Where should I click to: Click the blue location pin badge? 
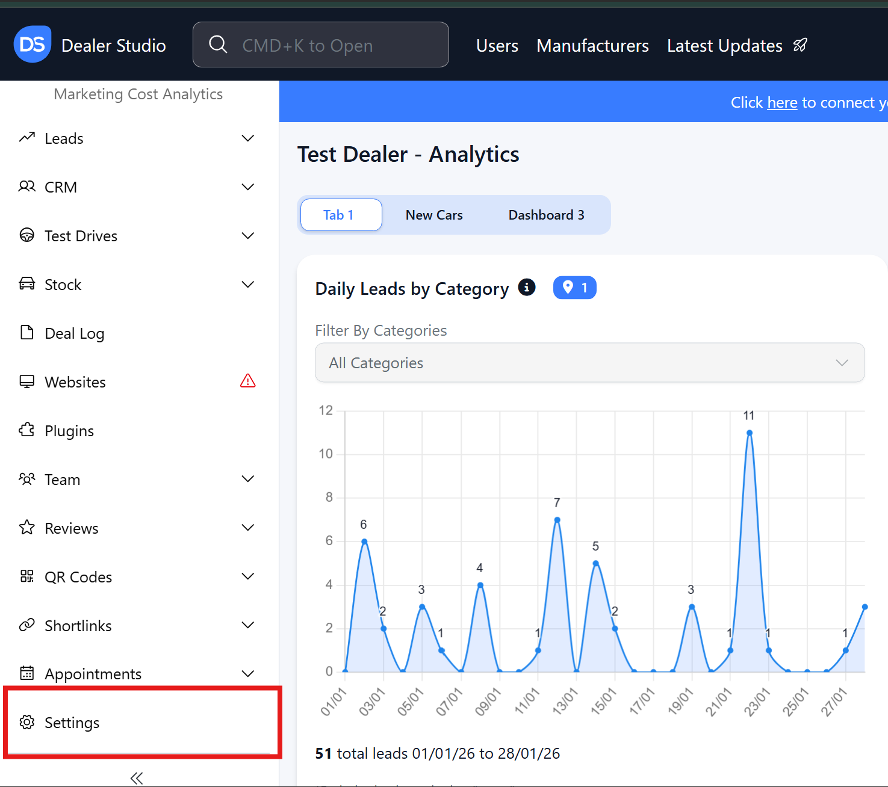[x=574, y=288]
